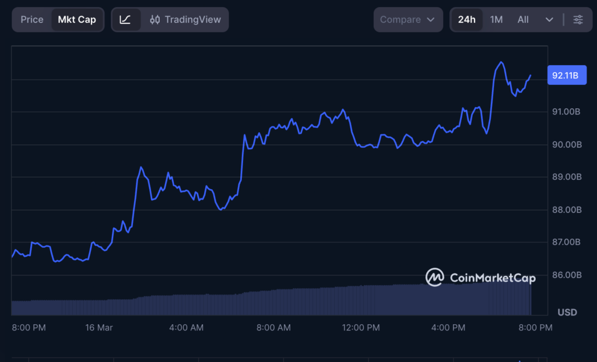Switch chart to Price view
The width and height of the screenshot is (597, 362).
click(x=32, y=19)
